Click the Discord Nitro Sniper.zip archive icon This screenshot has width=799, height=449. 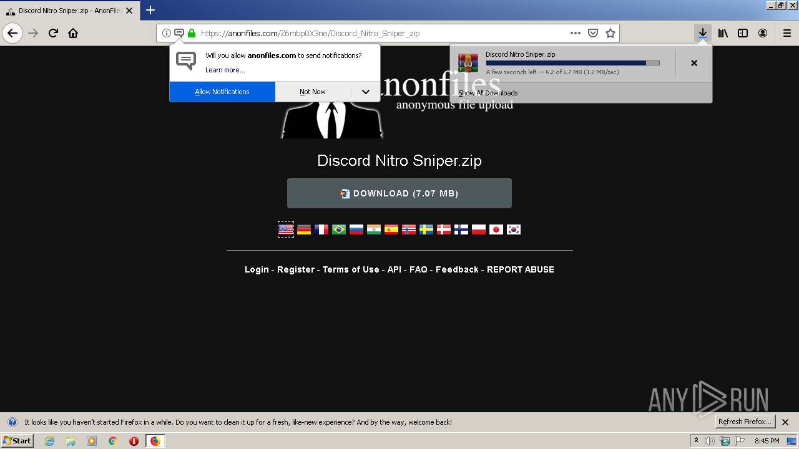coord(468,63)
